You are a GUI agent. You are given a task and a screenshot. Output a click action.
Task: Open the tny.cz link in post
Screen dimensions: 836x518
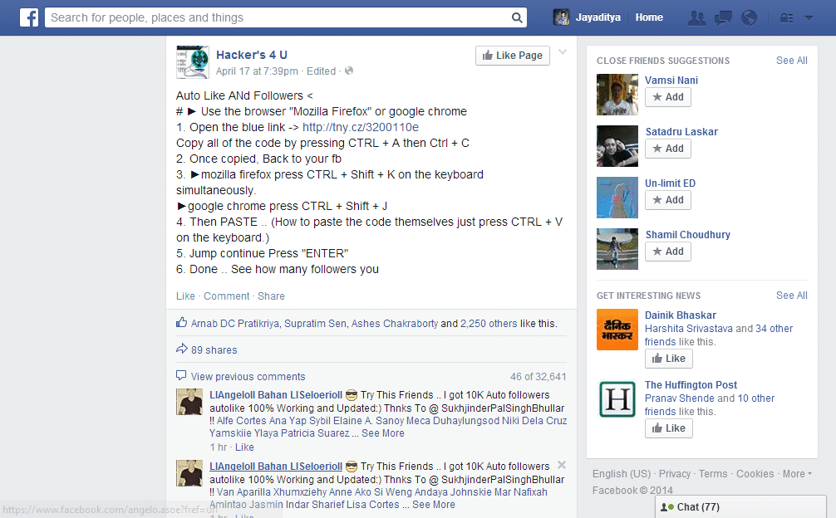click(x=361, y=127)
